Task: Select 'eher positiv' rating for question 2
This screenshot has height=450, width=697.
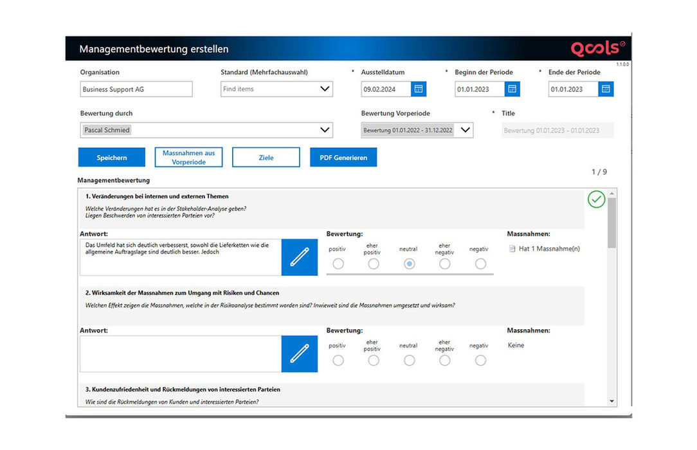Action: coord(374,360)
